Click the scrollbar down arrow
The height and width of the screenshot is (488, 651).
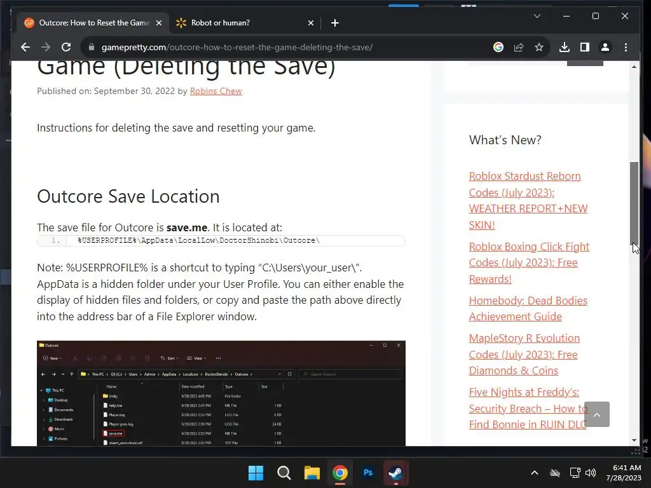click(634, 440)
